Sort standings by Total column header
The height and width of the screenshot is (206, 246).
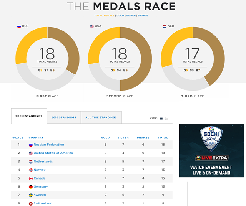pyautogui.click(x=163, y=138)
